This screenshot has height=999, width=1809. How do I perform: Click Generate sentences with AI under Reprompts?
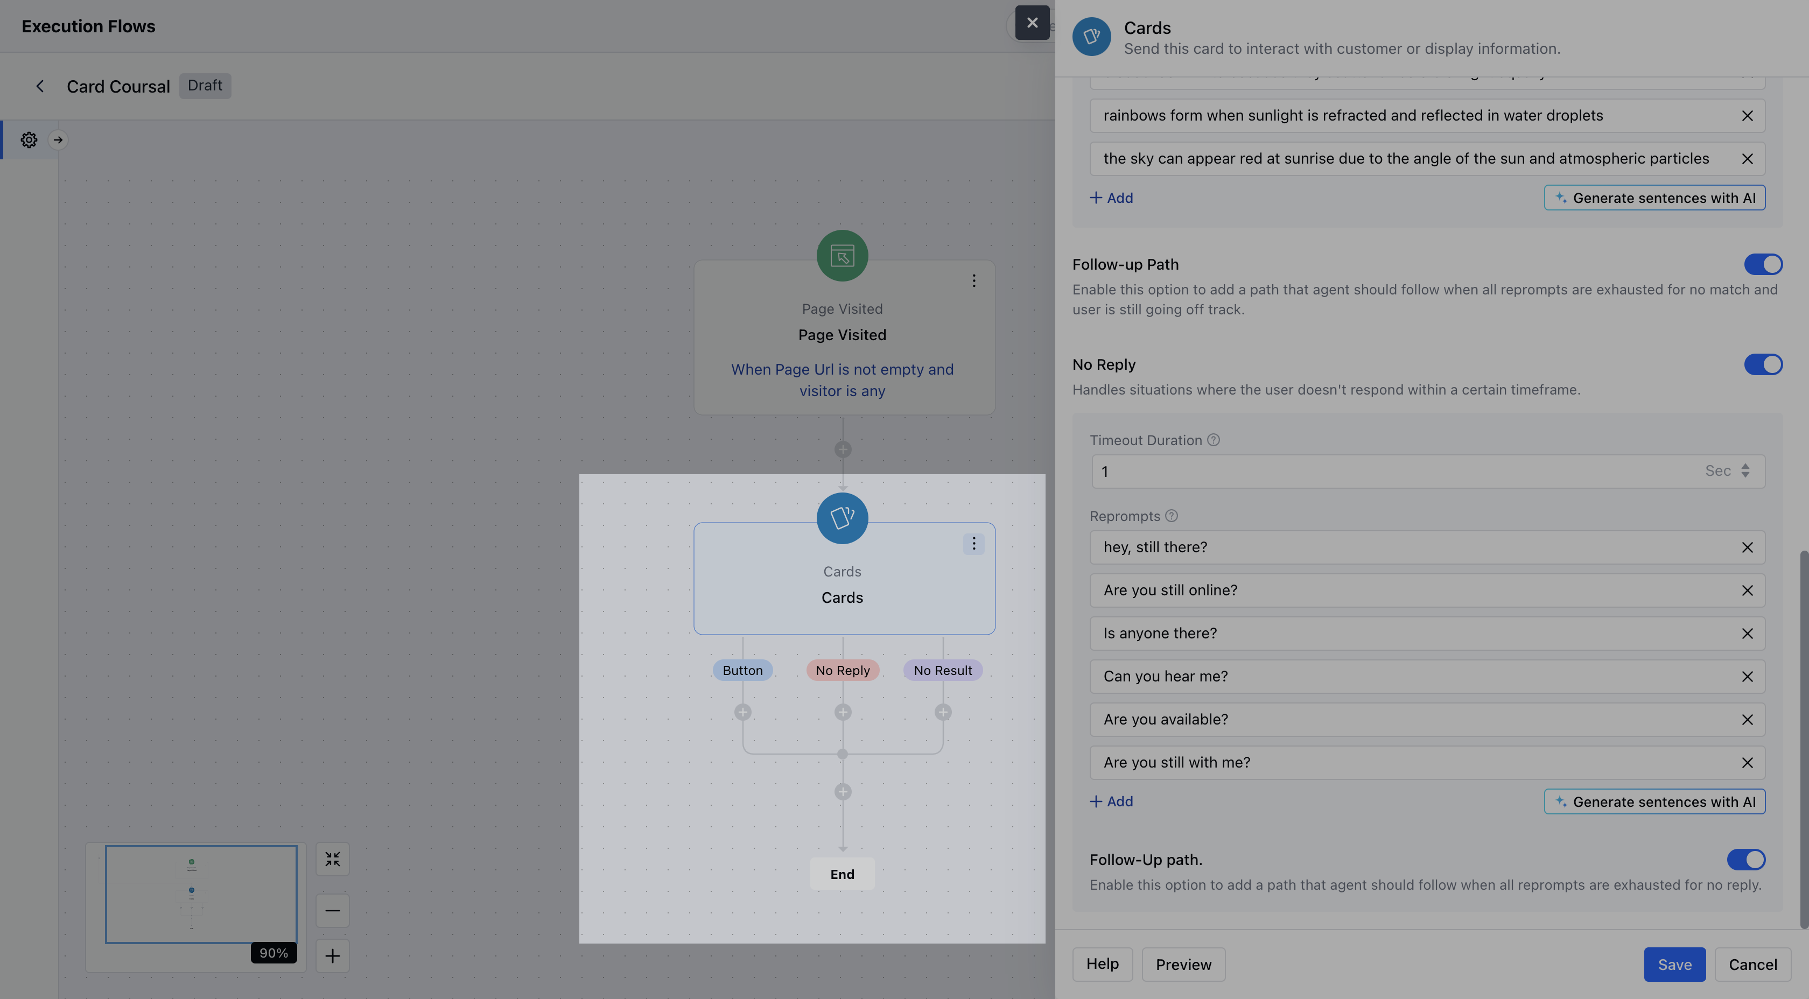[1654, 801]
